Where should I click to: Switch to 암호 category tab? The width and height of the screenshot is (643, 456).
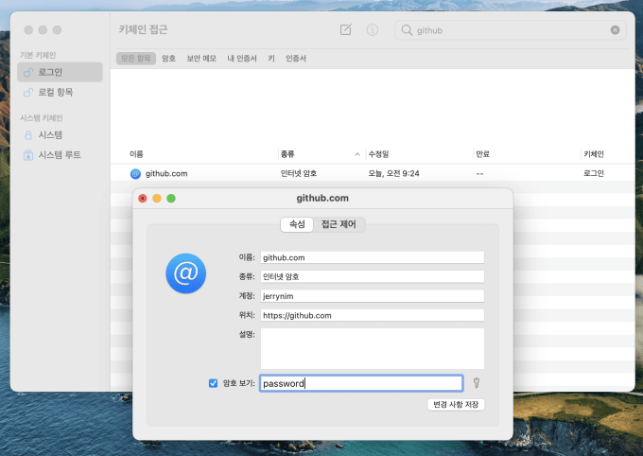point(168,59)
